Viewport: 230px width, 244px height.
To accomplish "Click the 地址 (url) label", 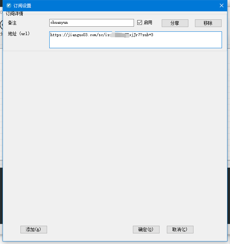I will pos(19,34).
